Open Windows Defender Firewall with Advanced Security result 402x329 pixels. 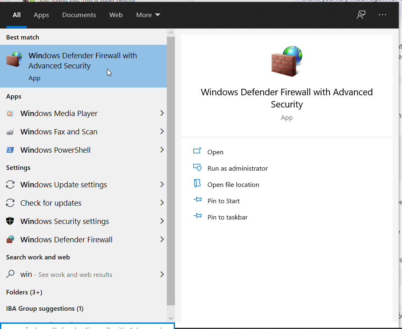(83, 66)
